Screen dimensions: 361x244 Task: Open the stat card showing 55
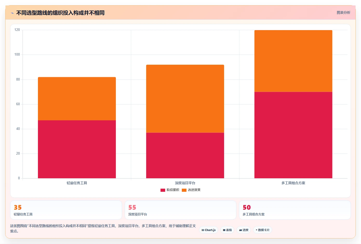pos(180,210)
